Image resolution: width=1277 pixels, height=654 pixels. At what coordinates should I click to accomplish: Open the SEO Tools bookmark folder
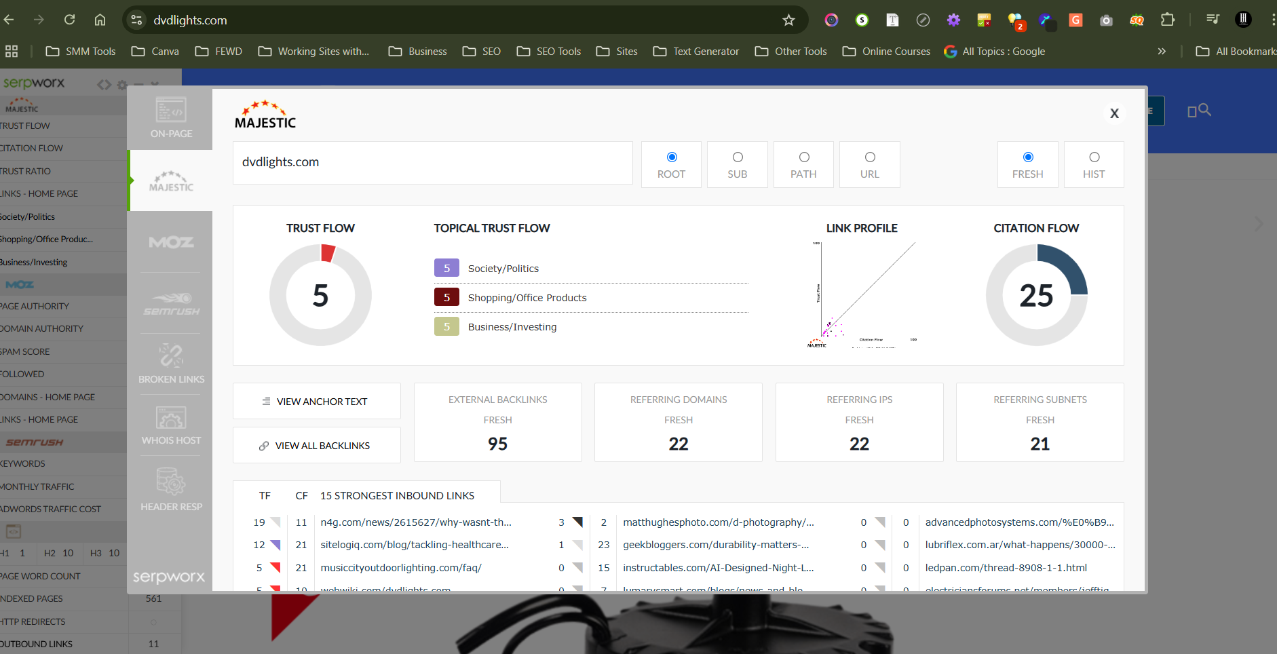(549, 51)
